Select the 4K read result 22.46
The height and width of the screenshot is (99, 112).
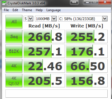point(44,66)
